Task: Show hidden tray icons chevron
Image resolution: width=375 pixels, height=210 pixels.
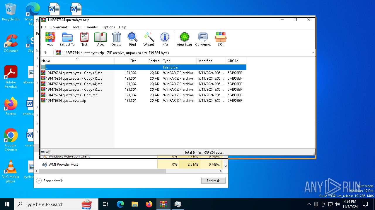Action: click(x=309, y=204)
